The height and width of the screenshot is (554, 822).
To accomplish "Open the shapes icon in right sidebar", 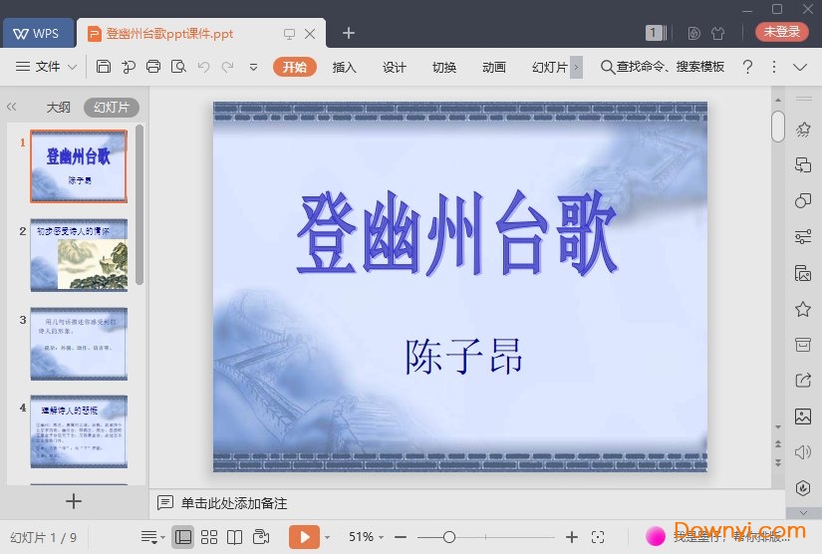I will (803, 200).
